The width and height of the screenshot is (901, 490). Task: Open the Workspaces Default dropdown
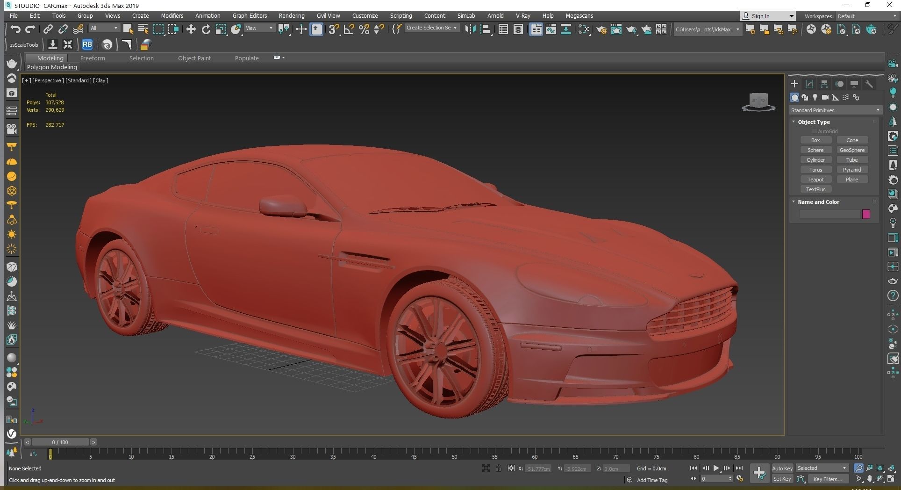pyautogui.click(x=867, y=16)
